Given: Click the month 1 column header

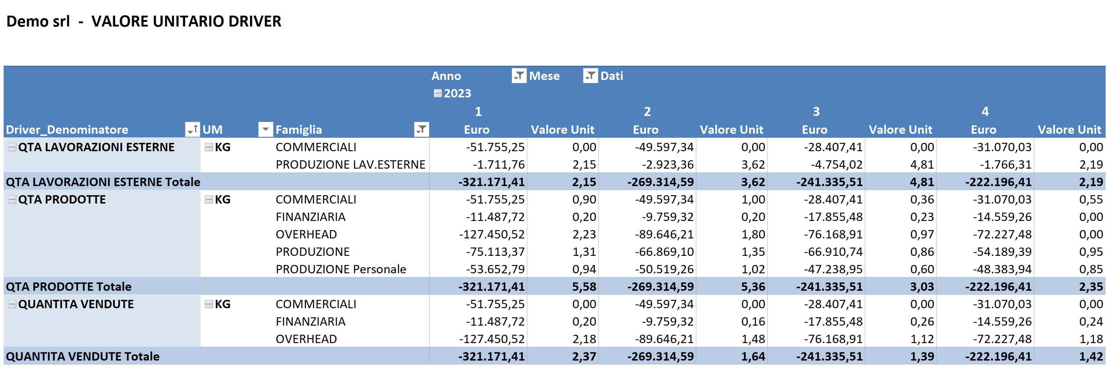Looking at the screenshot, I should (x=478, y=112).
